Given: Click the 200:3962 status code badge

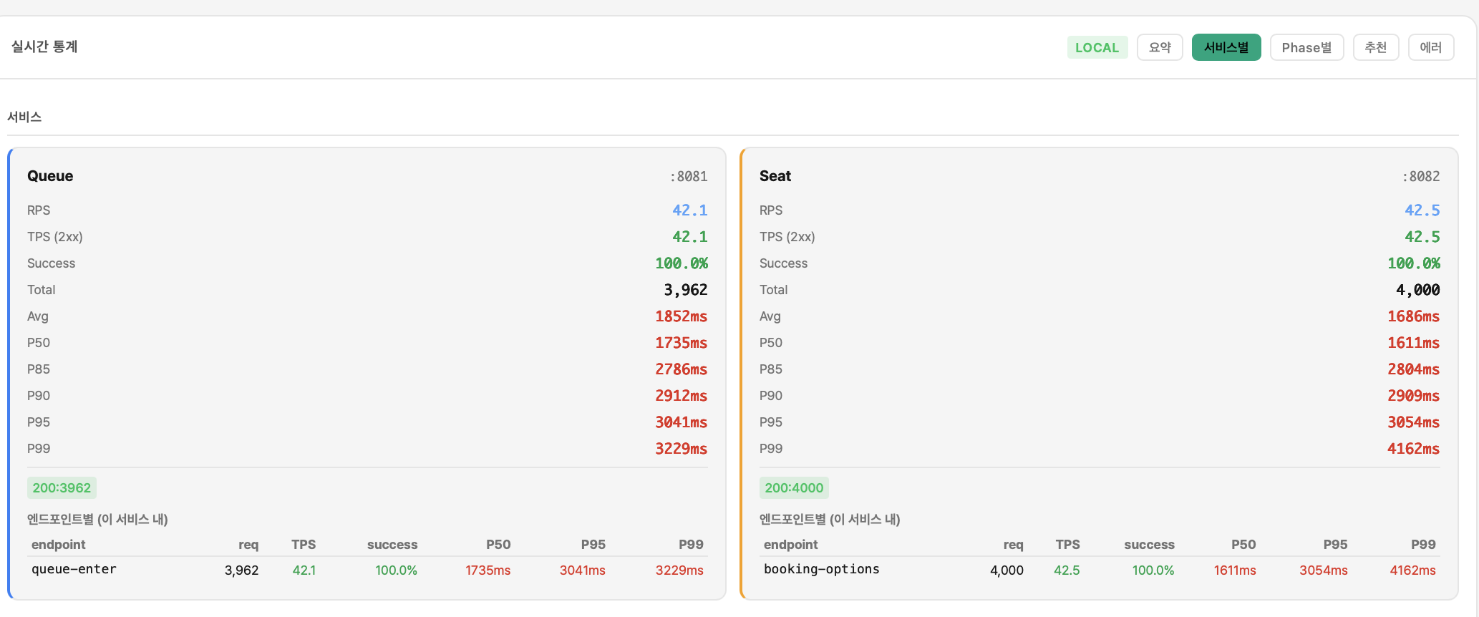Looking at the screenshot, I should pyautogui.click(x=62, y=488).
